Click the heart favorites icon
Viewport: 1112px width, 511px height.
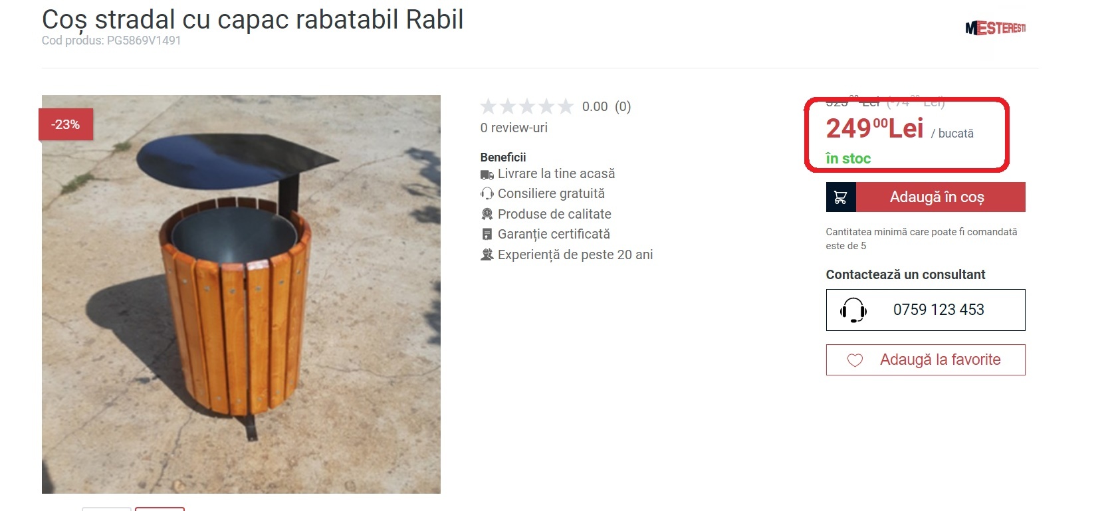(x=855, y=360)
